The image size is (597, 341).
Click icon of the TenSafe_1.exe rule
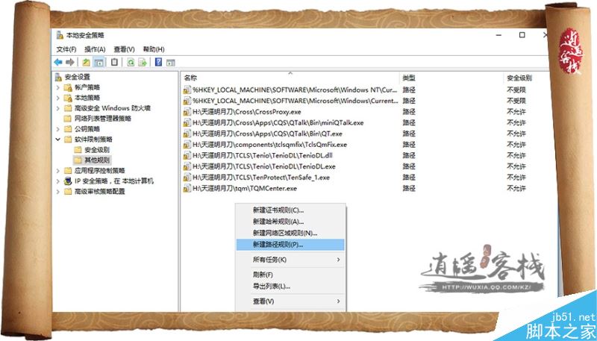click(187, 178)
